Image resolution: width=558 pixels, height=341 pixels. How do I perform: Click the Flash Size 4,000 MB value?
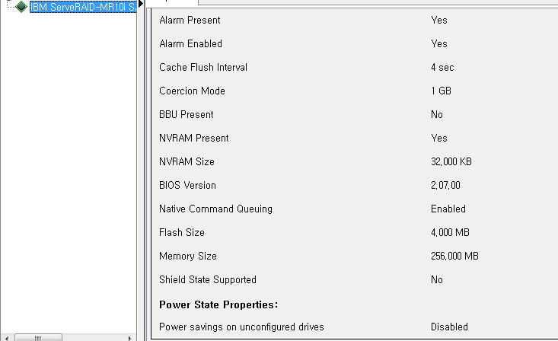[x=450, y=232]
